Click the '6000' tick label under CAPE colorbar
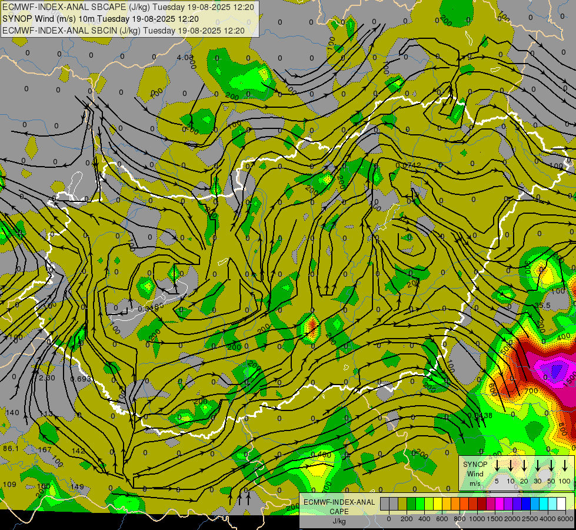Image resolution: width=576 pixels, height=530 pixels. tap(565, 519)
